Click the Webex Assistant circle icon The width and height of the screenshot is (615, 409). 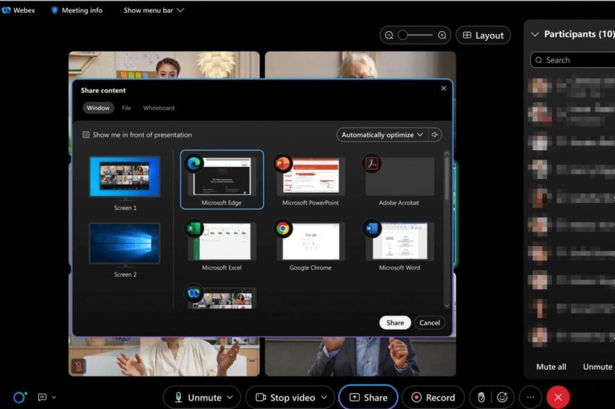[x=19, y=397]
